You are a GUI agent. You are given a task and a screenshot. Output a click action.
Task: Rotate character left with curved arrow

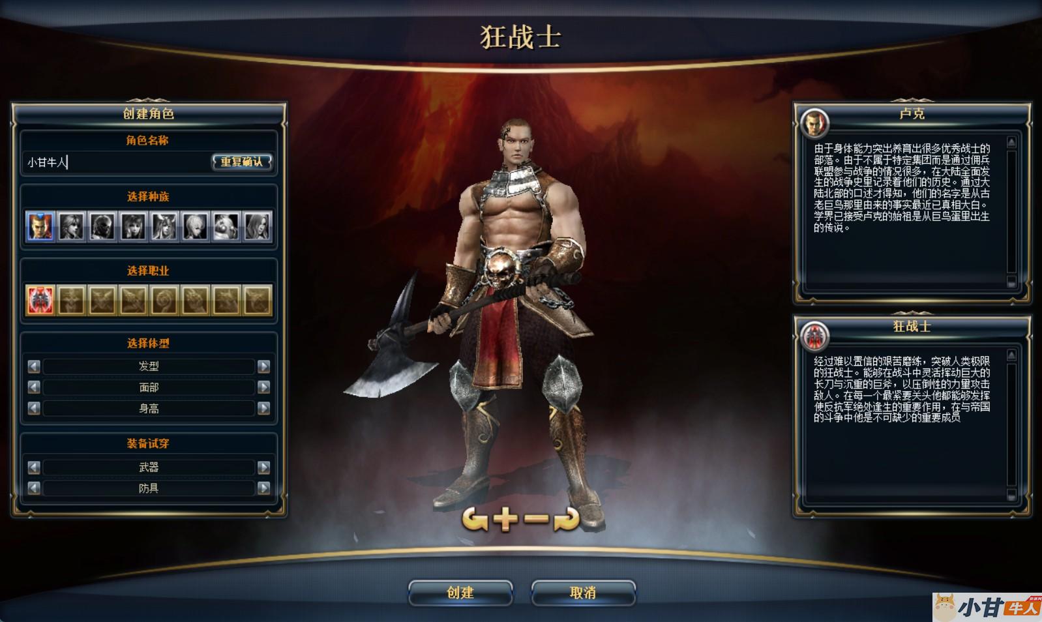point(475,520)
